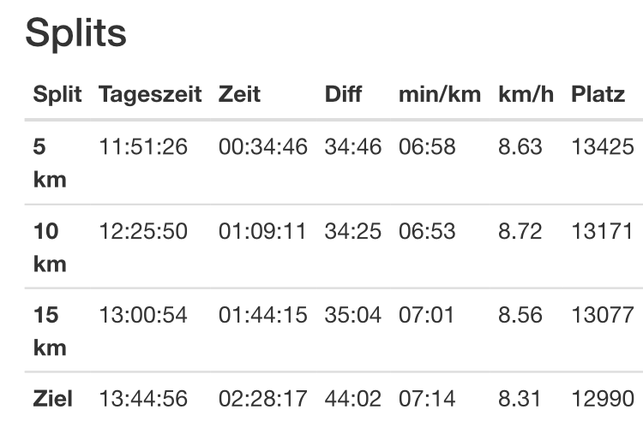Click the km/h column header
The width and height of the screenshot is (643, 439).
[526, 95]
